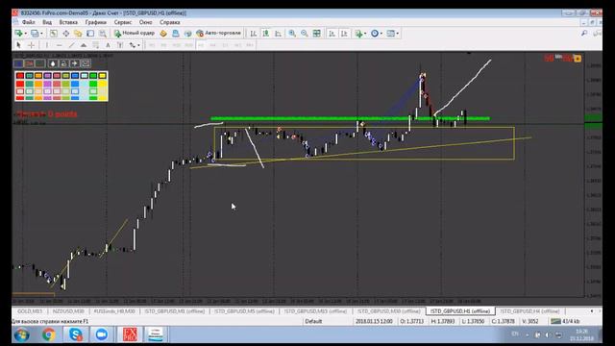Image resolution: width=615 pixels, height=346 pixels.
Task: Open Windows Start menu button
Action: tap(22, 335)
